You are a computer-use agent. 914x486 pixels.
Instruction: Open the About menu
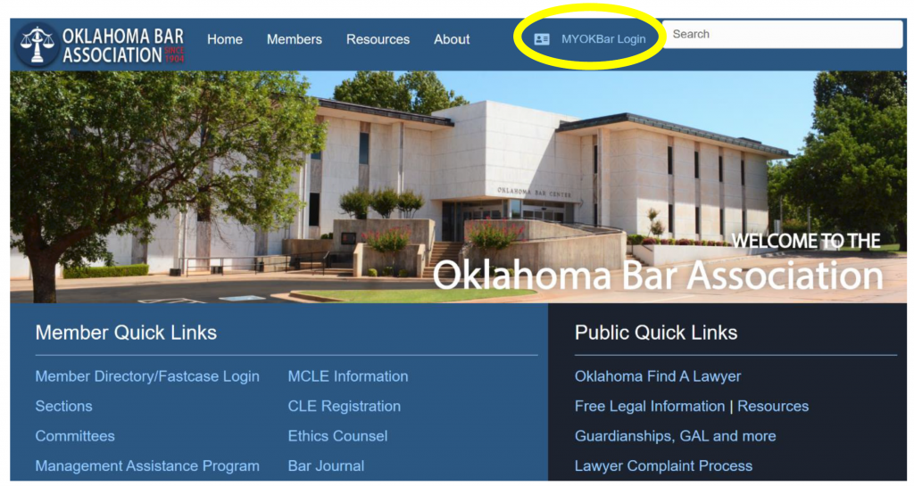point(452,39)
